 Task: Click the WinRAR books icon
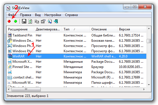[10, 56]
